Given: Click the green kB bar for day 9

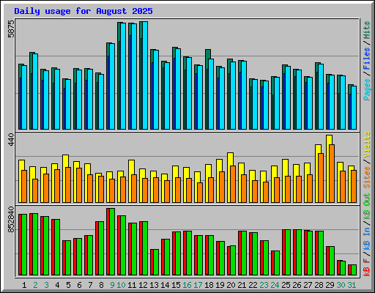Looking at the screenshot, I should [x=112, y=242].
